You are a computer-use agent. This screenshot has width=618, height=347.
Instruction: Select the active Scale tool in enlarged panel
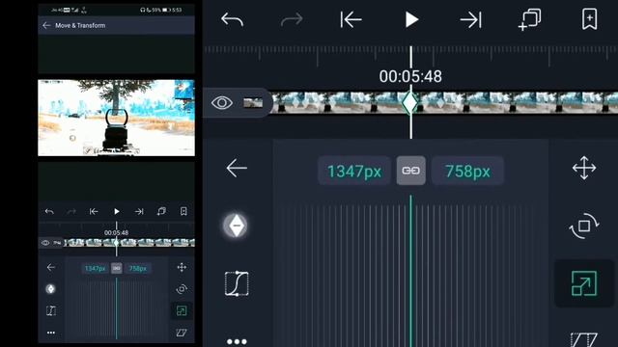[584, 283]
